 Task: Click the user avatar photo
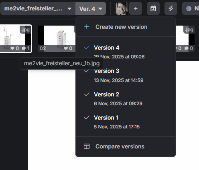coord(122,8)
